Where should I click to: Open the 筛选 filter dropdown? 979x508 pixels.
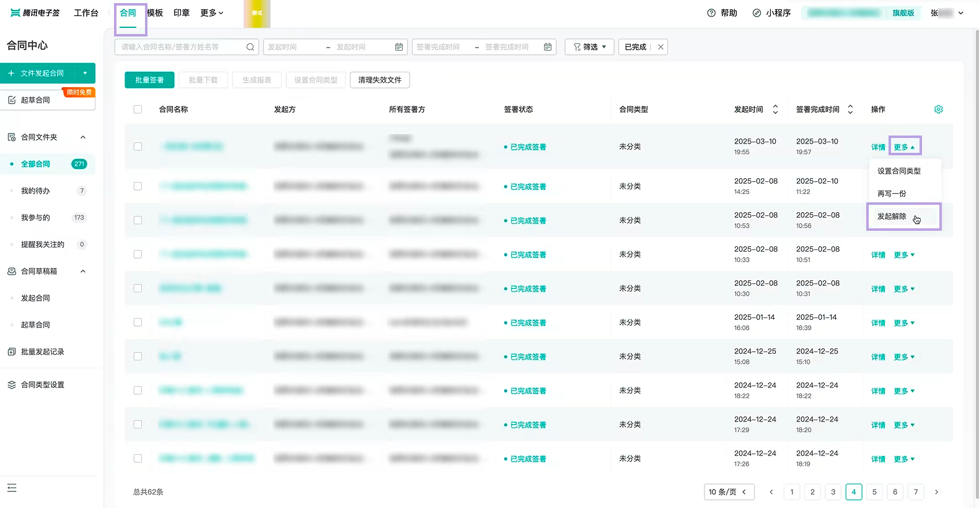click(589, 47)
